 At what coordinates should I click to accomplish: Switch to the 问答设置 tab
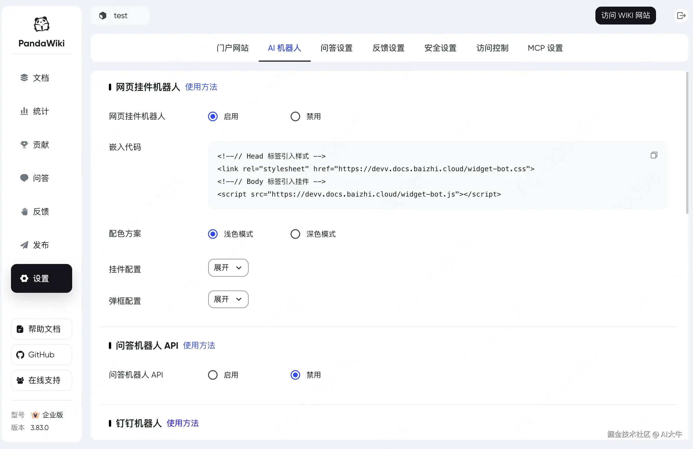click(336, 48)
